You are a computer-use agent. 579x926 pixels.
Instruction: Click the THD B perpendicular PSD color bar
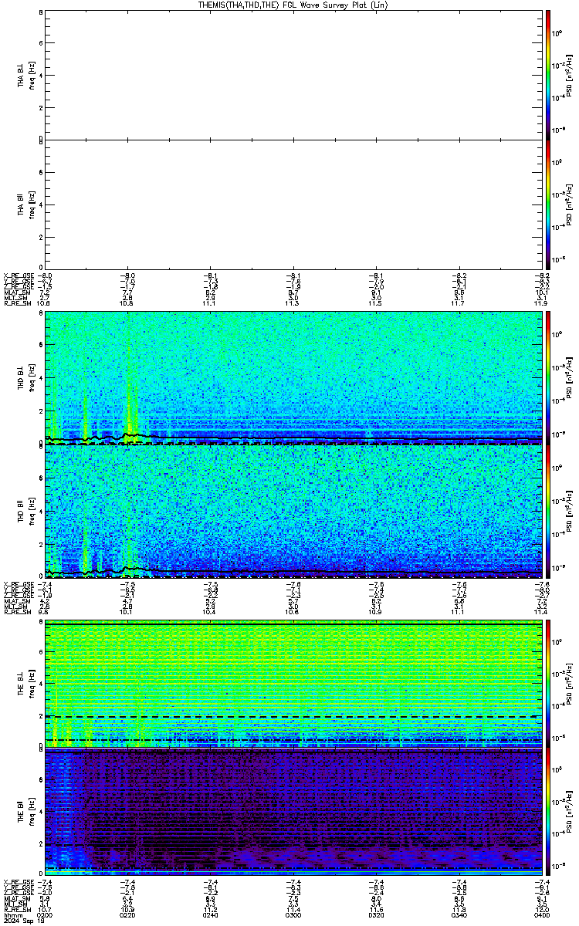548,378
